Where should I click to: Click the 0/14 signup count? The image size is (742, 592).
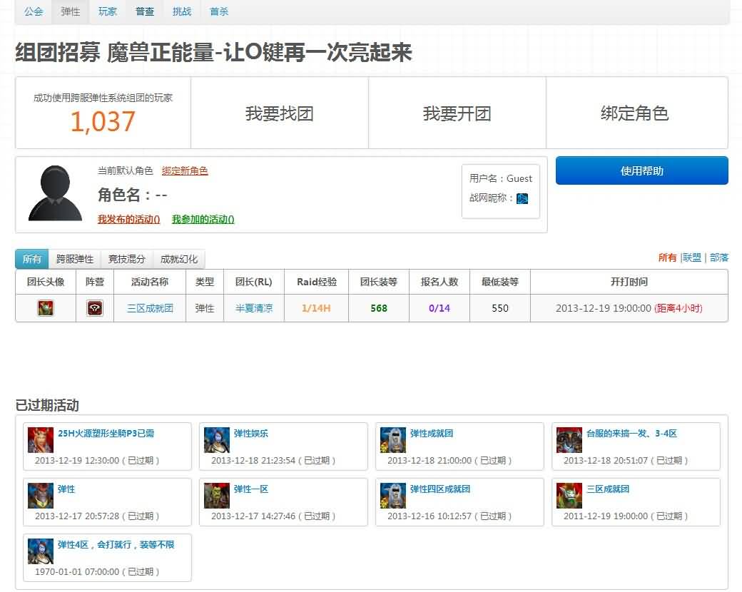pos(439,308)
